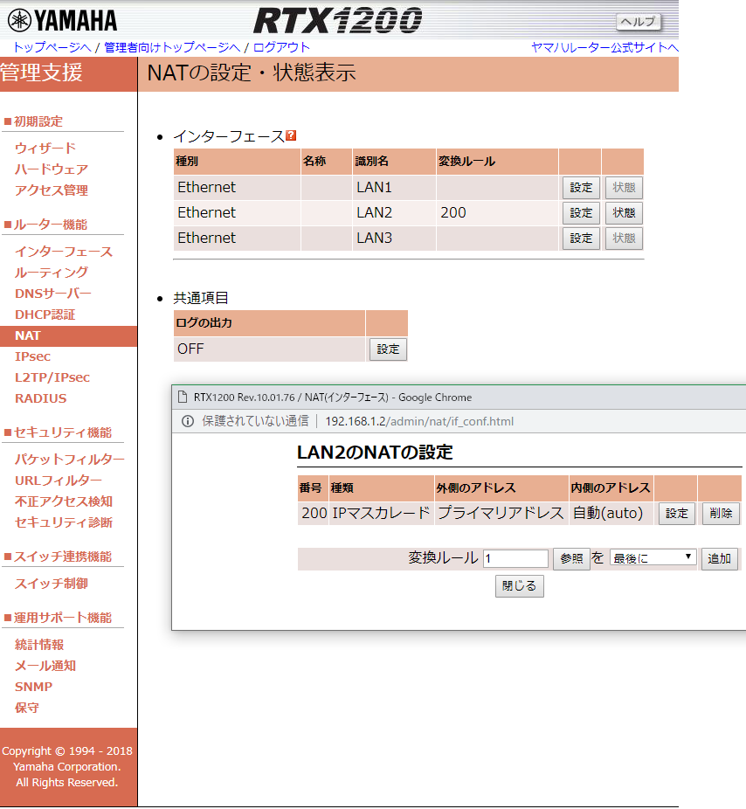
Task: Open the ヘルプ help button
Action: coord(639,22)
